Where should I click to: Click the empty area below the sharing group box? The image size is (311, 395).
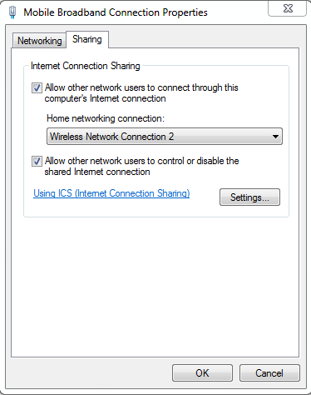[x=155, y=286]
